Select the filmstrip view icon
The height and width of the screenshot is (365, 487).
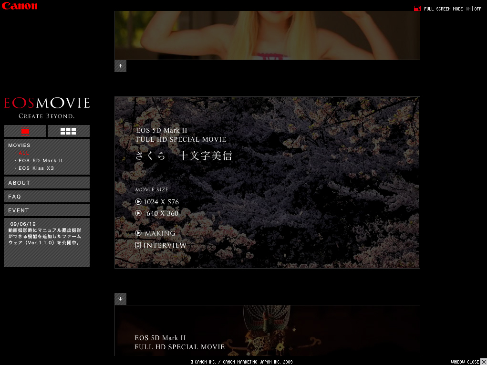24,131
